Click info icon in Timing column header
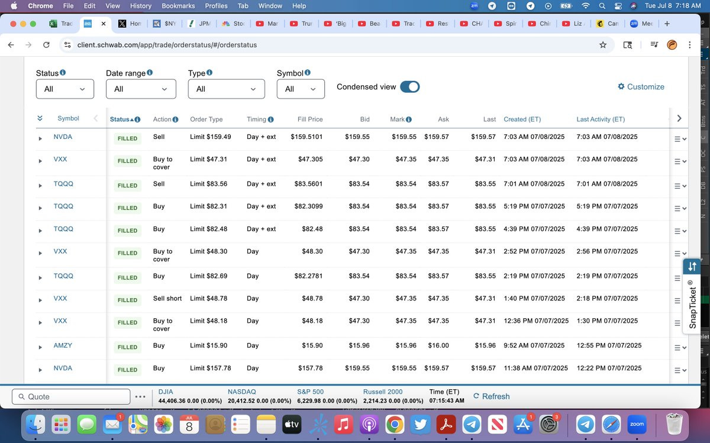The image size is (710, 443). [x=271, y=119]
